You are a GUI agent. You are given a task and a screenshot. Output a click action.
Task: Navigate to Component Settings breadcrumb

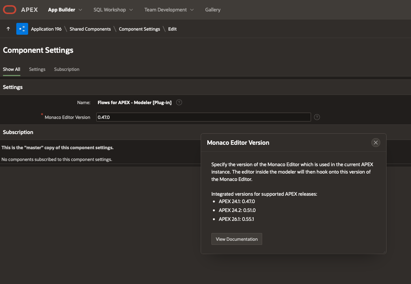[x=140, y=29]
